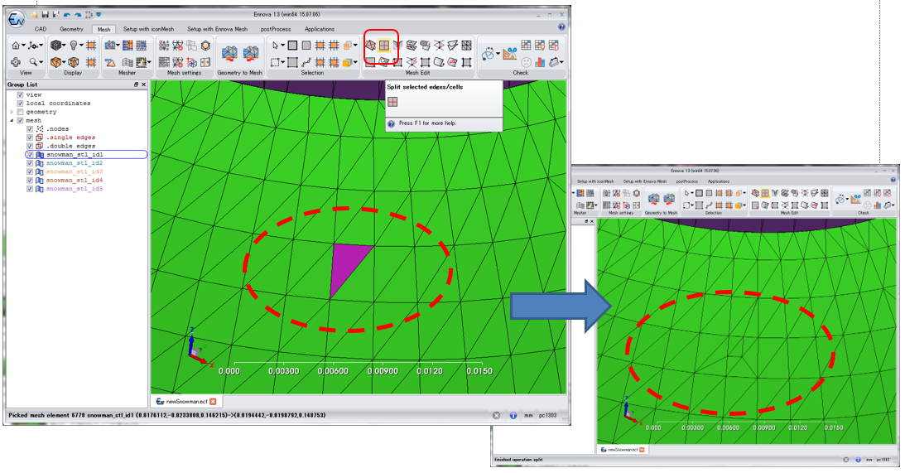Click the Split selected edges/cells tool
The height and width of the screenshot is (473, 905).
coord(384,46)
